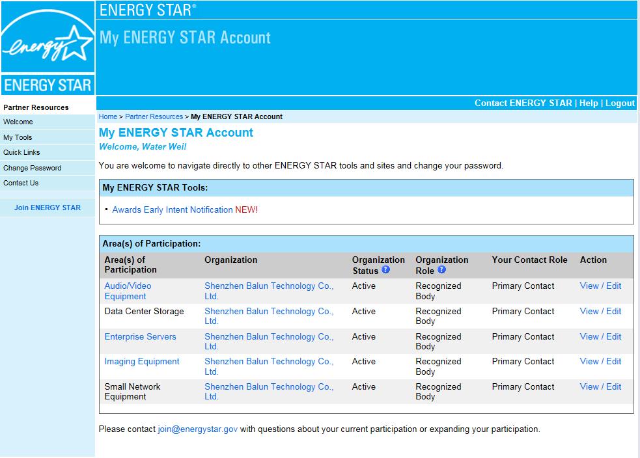Click the Welcome, Water Wei! greeting

(143, 147)
